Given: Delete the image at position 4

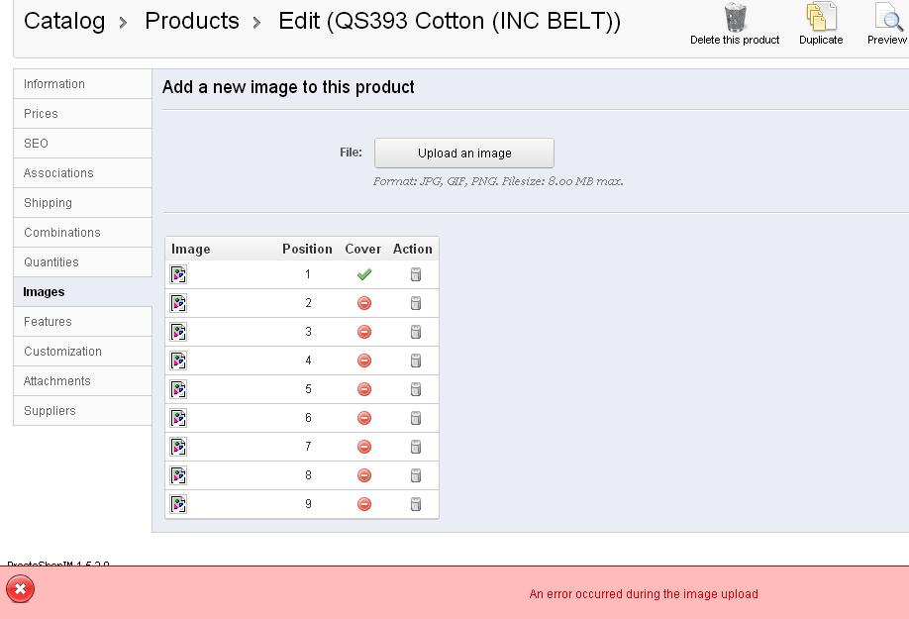Looking at the screenshot, I should click(x=416, y=361).
